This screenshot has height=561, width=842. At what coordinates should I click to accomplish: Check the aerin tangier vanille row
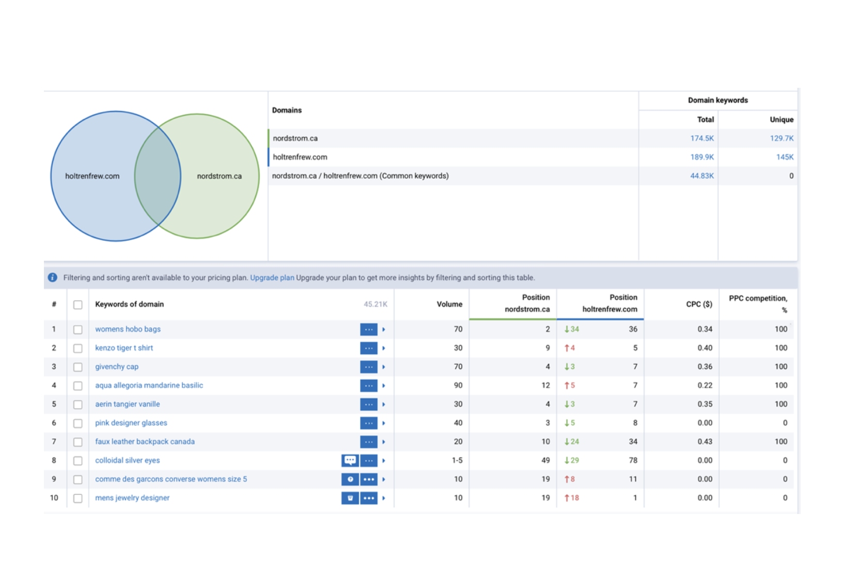click(77, 404)
